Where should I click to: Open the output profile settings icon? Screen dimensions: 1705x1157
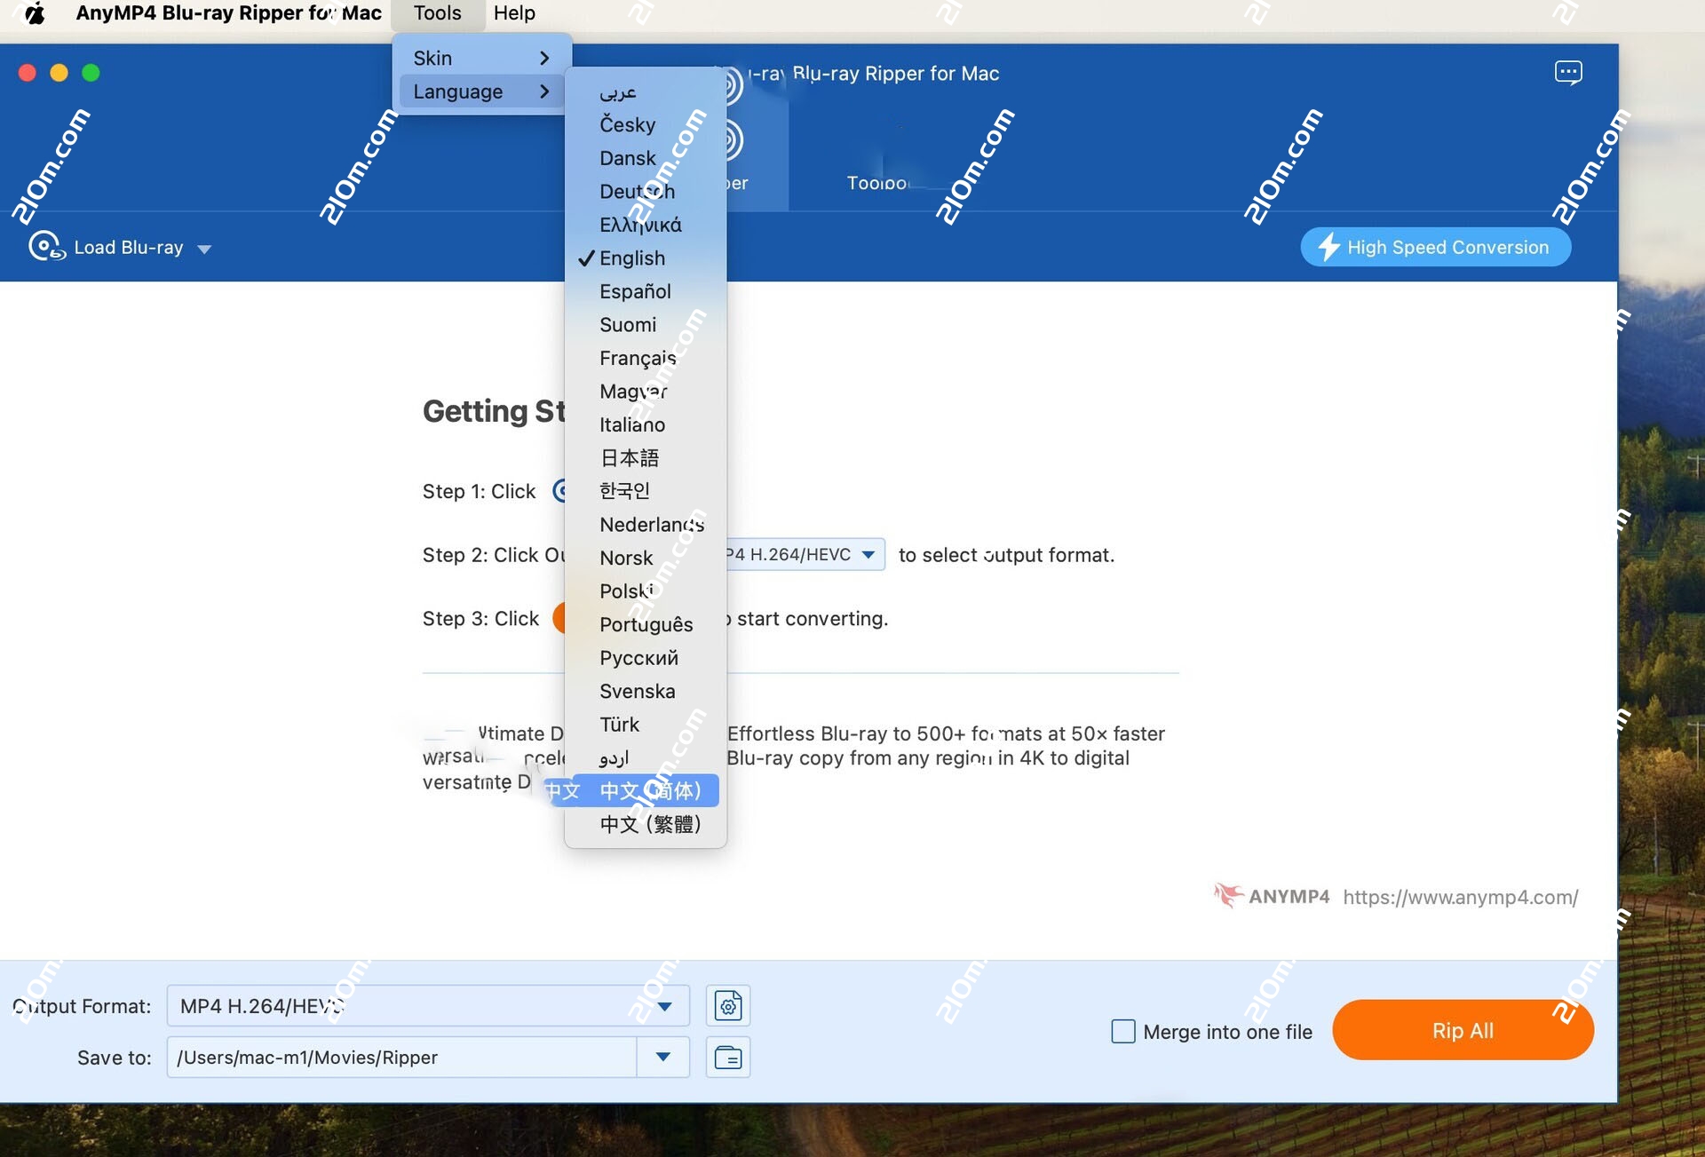(728, 1005)
